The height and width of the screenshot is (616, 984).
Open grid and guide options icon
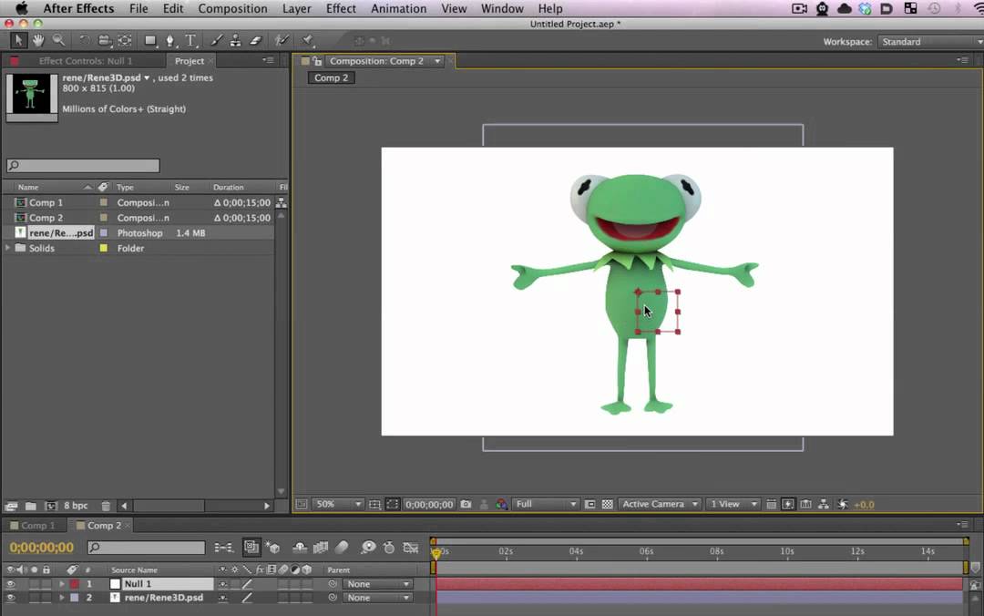[374, 504]
